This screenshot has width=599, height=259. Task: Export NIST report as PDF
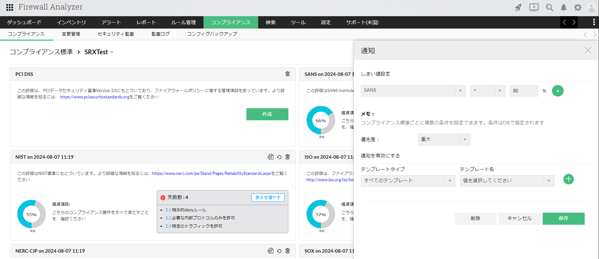(270, 157)
